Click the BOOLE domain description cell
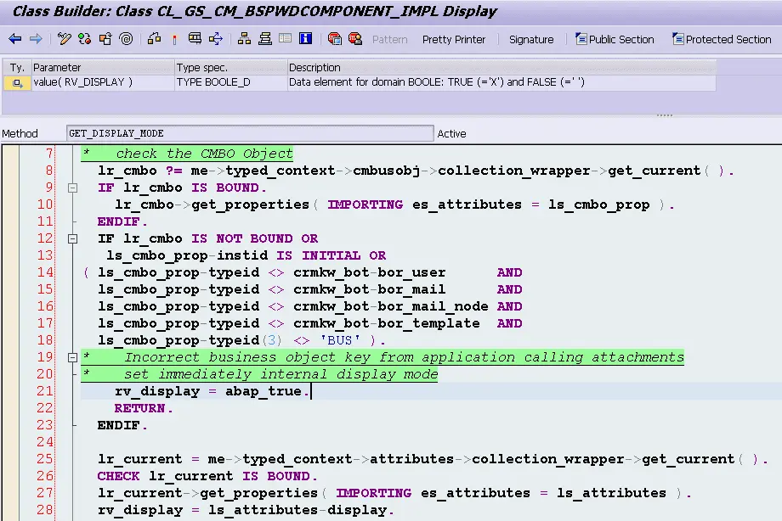Viewport: 782px width, 521px height. coord(501,82)
